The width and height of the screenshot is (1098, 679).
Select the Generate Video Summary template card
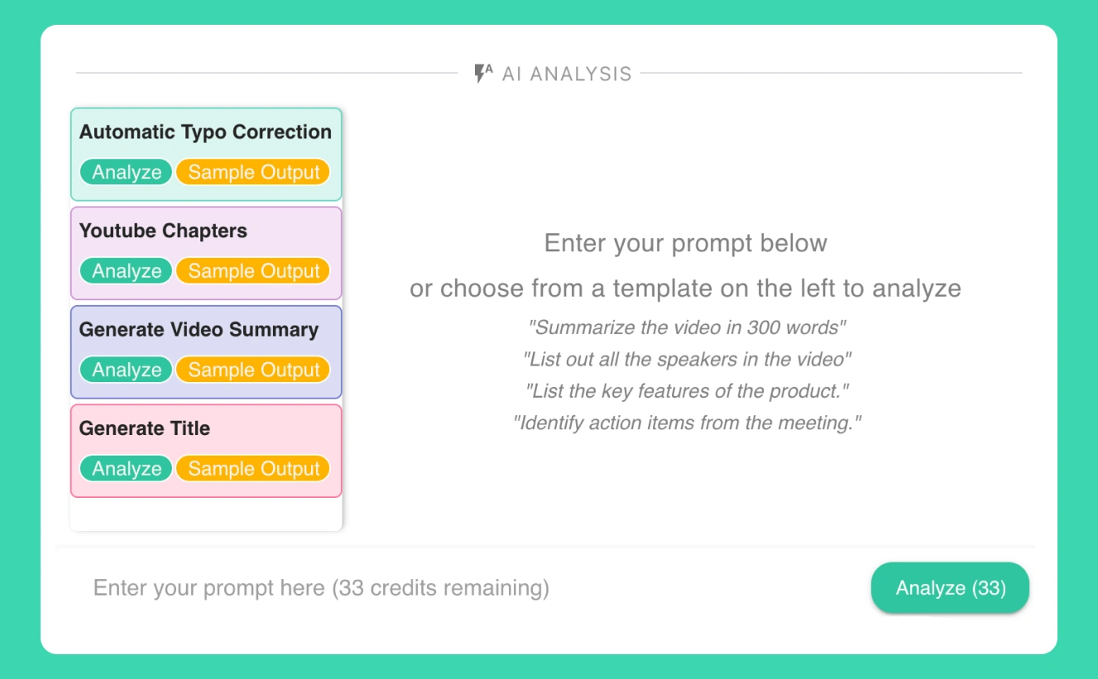pos(206,351)
